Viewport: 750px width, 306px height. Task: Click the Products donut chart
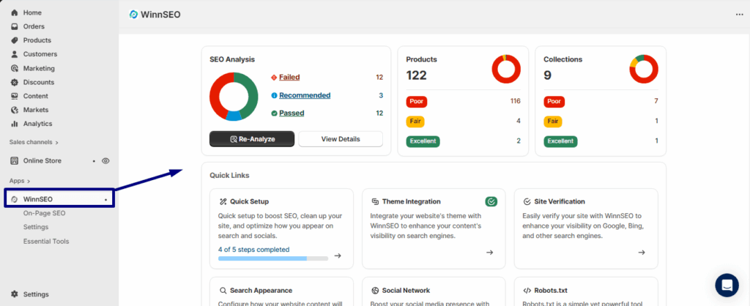click(x=506, y=70)
